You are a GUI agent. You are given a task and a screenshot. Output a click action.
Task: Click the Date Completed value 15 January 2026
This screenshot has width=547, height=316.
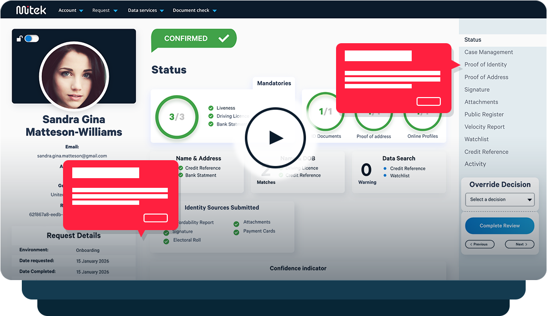pyautogui.click(x=93, y=272)
